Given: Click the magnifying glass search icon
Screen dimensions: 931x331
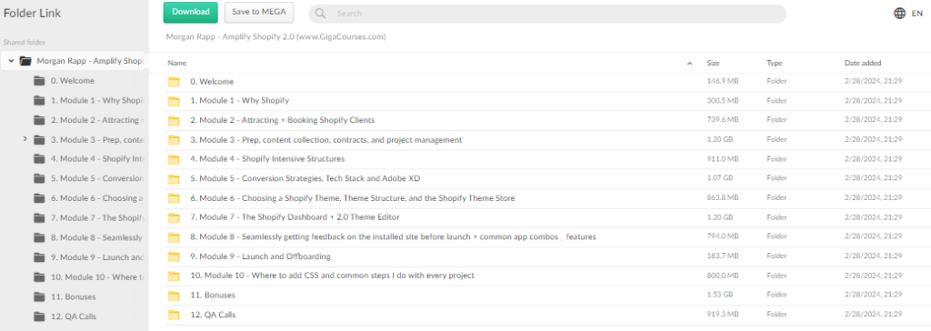Looking at the screenshot, I should tap(321, 14).
